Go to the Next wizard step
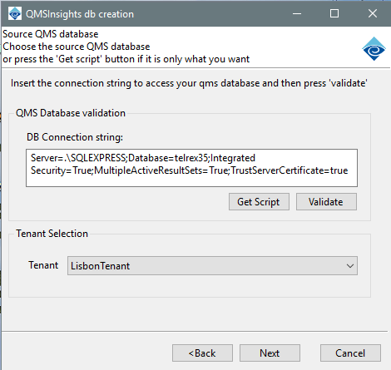This screenshot has width=391, height=370. (x=270, y=353)
